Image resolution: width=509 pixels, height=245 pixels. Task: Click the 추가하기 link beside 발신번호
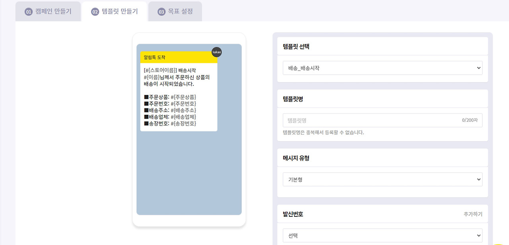point(473,214)
